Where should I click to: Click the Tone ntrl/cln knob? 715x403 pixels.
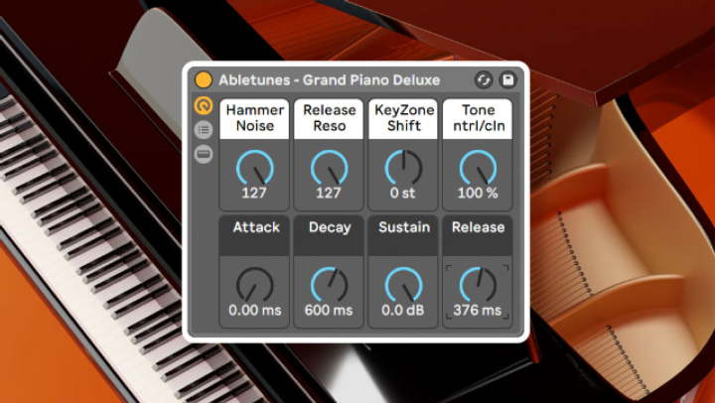(x=478, y=168)
